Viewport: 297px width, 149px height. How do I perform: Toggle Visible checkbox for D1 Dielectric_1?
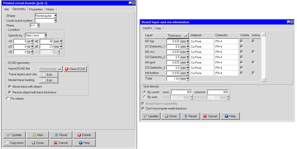point(241,46)
